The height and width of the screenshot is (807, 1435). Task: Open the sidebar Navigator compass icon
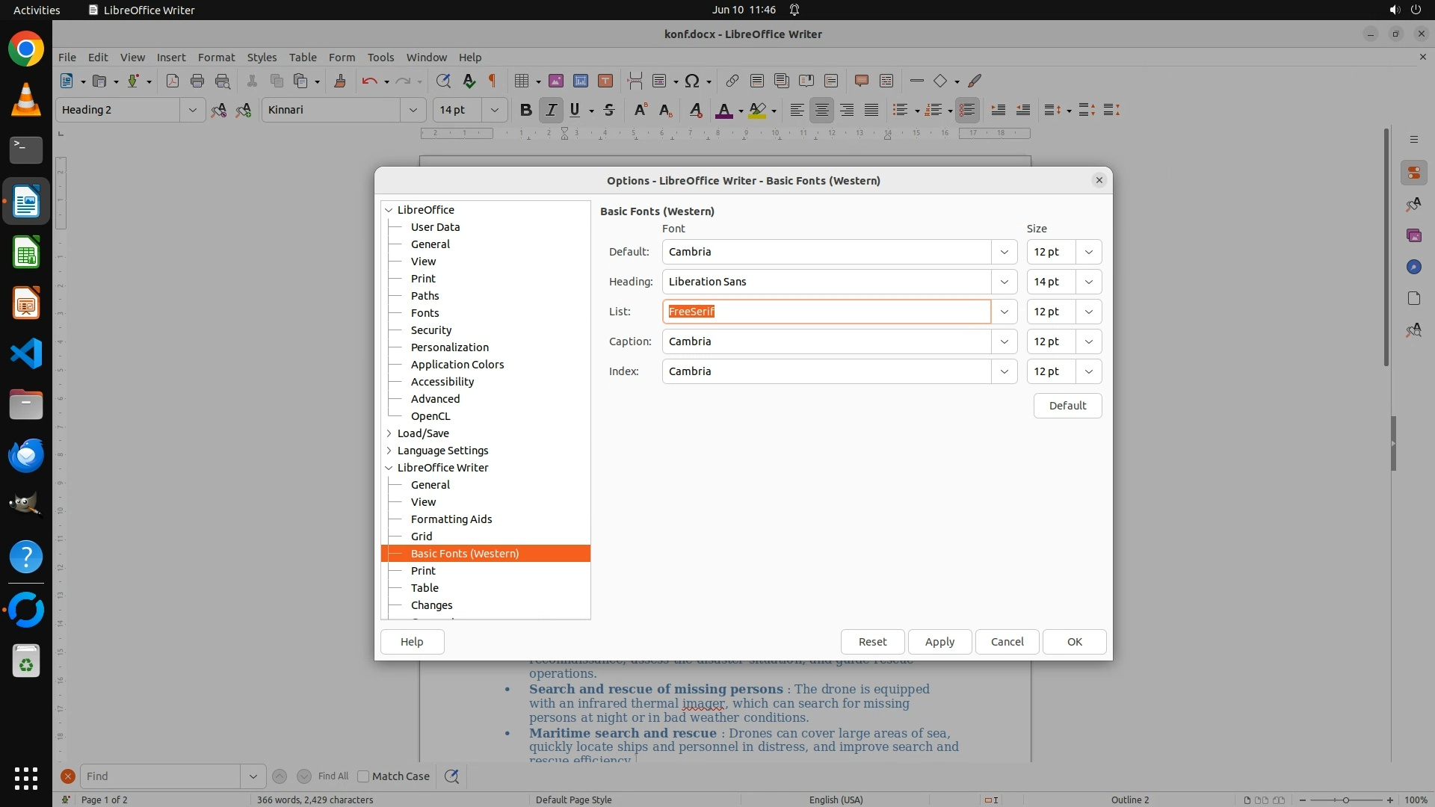[x=1413, y=267]
